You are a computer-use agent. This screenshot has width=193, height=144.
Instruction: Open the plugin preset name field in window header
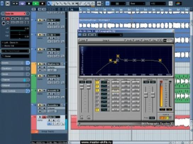pyautogui.click(x=110, y=35)
